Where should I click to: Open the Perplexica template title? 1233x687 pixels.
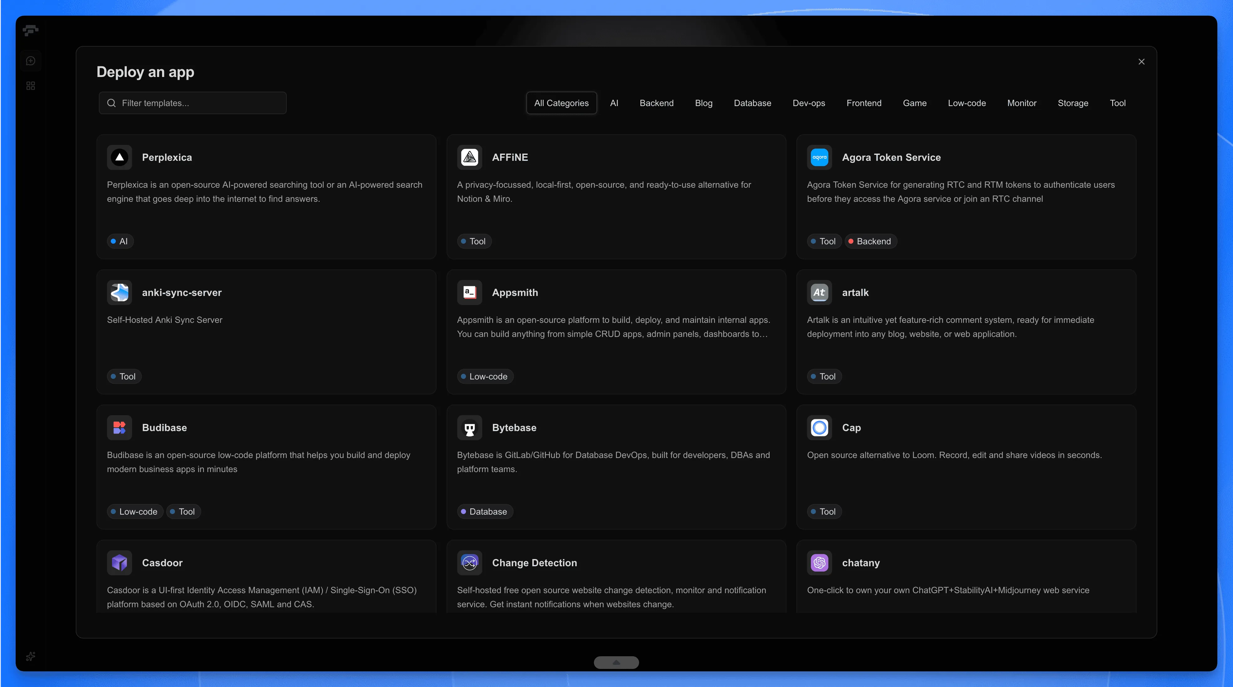166,157
